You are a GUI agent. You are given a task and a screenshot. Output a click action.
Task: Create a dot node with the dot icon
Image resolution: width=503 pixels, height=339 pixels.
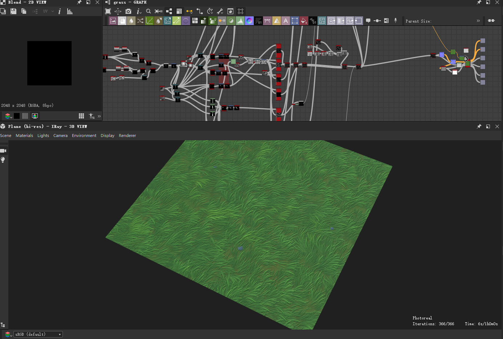(x=377, y=21)
